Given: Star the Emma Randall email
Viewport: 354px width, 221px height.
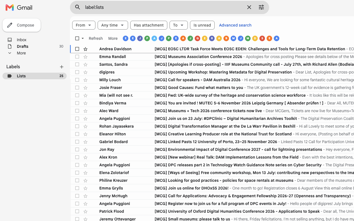Looking at the screenshot, I should (x=85, y=57).
